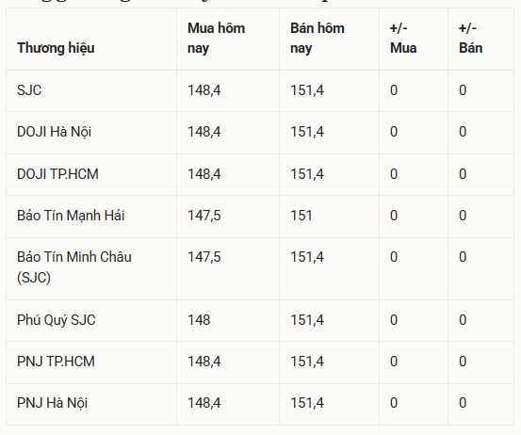The height and width of the screenshot is (435, 521).
Task: Click the +/- Bán column header
Action: (470, 39)
